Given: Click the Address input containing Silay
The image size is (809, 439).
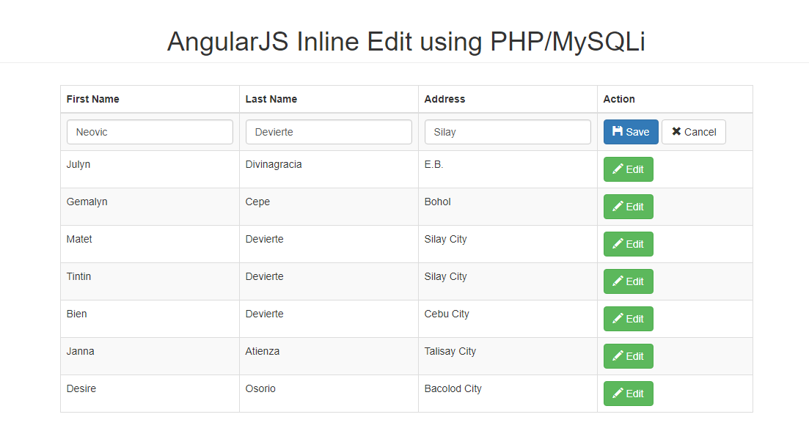Looking at the screenshot, I should pyautogui.click(x=508, y=132).
